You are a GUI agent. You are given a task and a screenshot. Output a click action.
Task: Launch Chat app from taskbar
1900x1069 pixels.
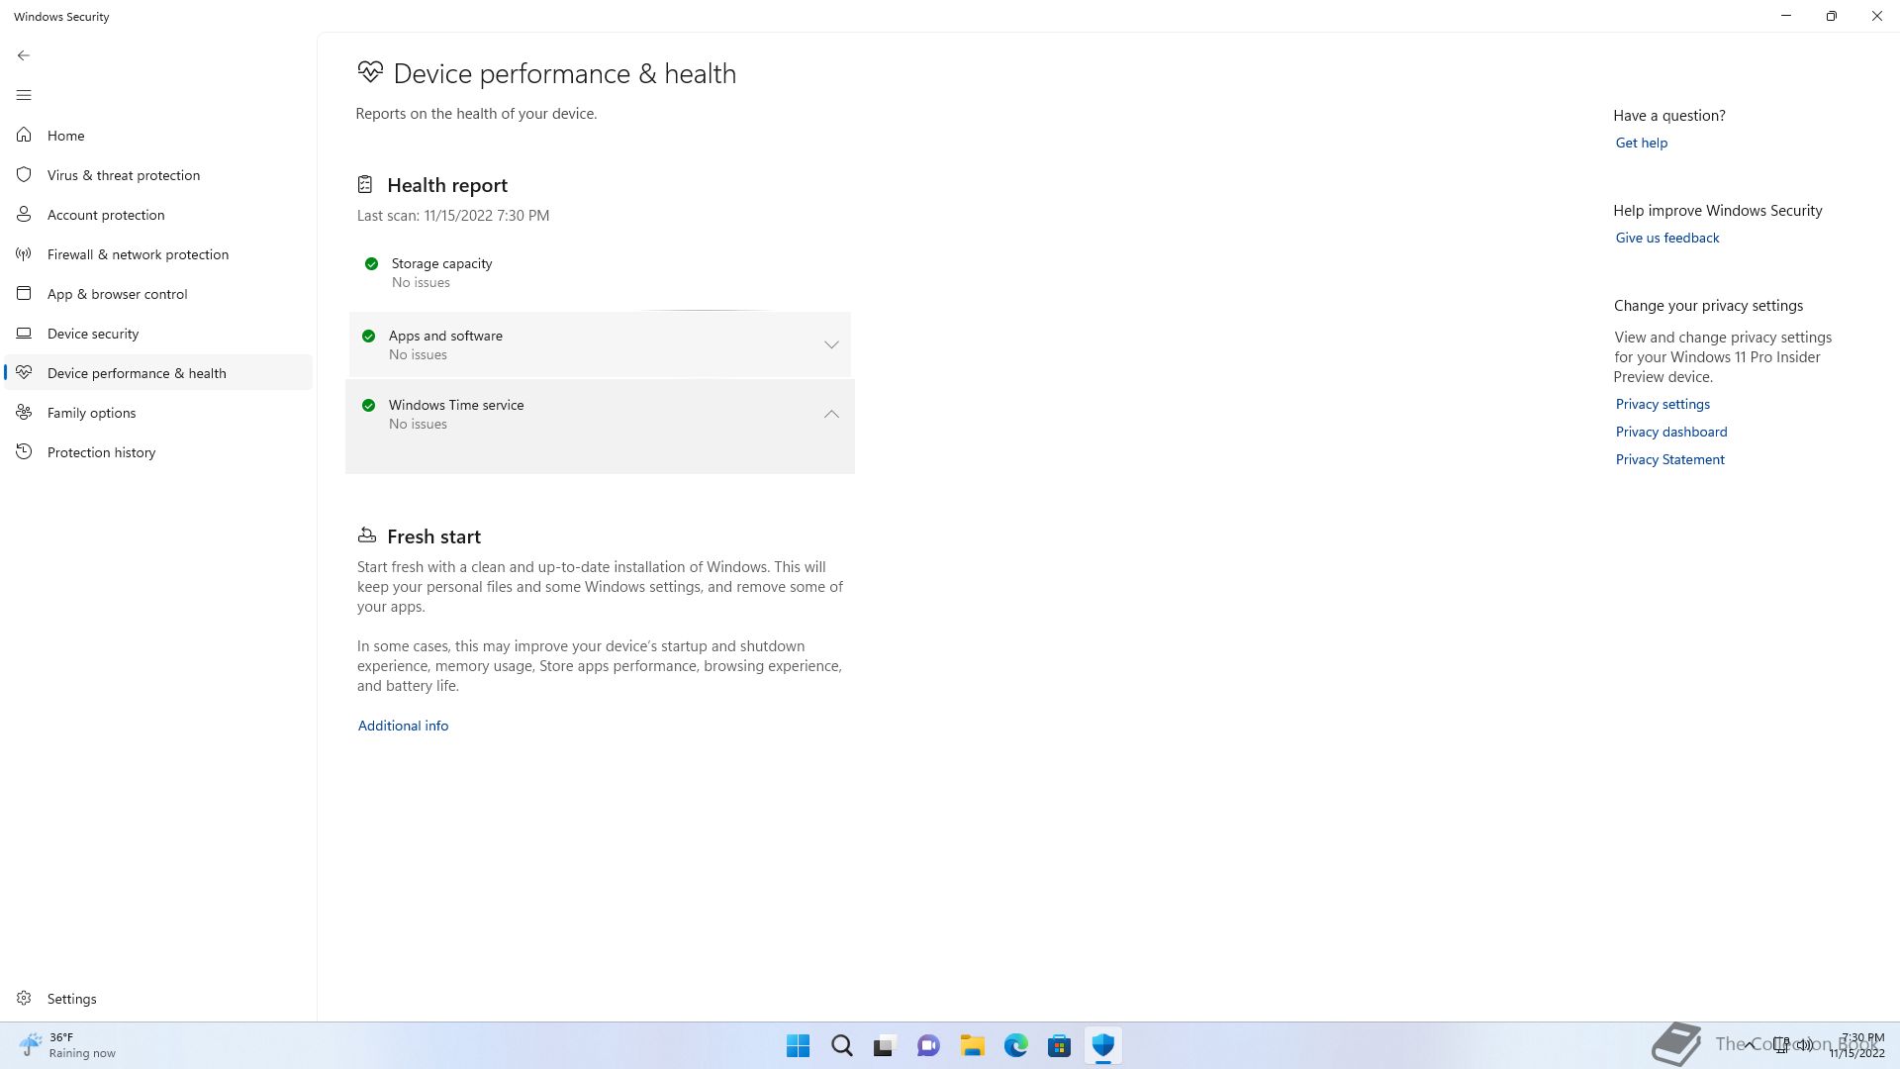coord(928,1045)
